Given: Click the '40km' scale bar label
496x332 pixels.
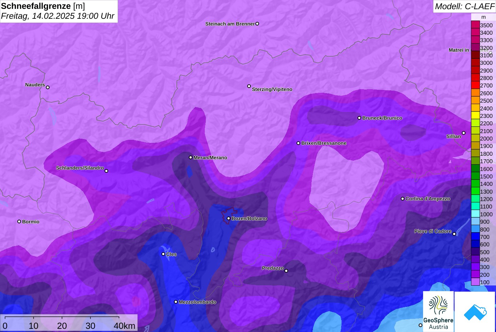Looking at the screenshot, I should point(124,326).
